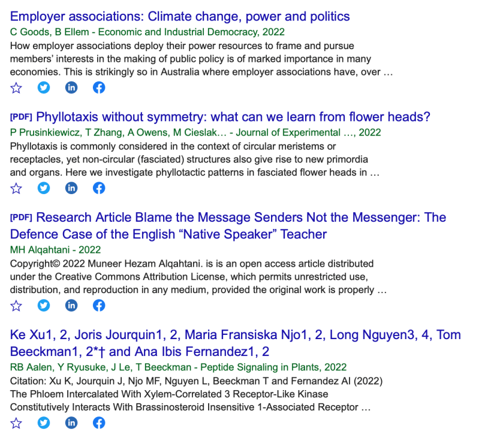This screenshot has height=435, width=479.
Task: Share Native Speaker Teacher article on Twitter
Action: click(44, 306)
